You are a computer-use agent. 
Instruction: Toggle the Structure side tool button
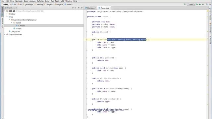2,23
